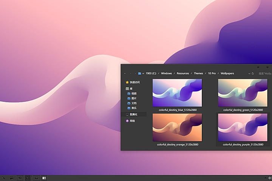272x181 pixels.
Task: Select the colorful_destiny_orange wallpaper thumbnail
Action: coord(177,127)
